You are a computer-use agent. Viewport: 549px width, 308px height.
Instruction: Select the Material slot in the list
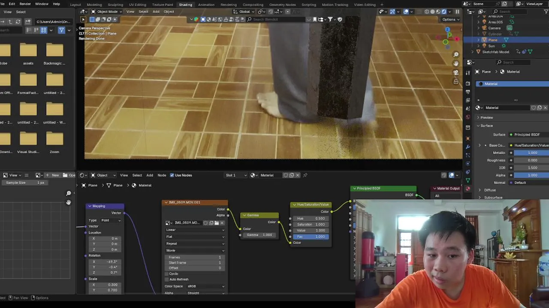click(x=512, y=84)
